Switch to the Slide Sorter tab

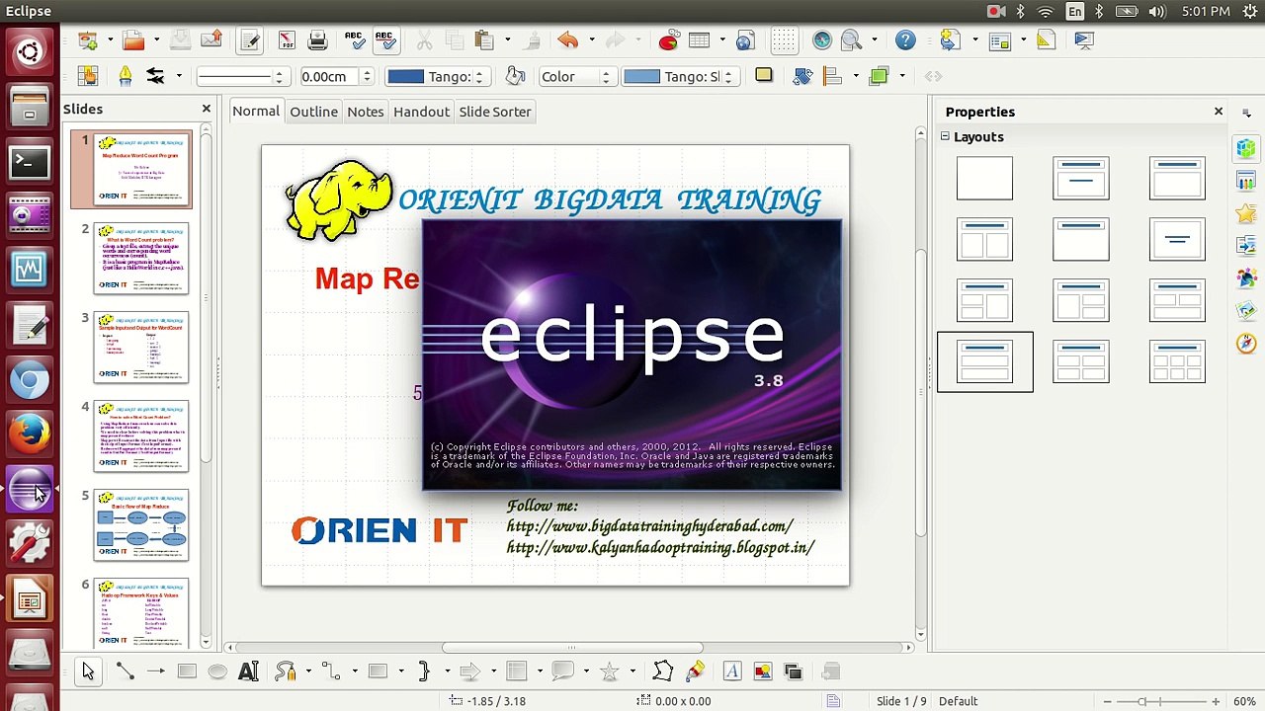[495, 112]
